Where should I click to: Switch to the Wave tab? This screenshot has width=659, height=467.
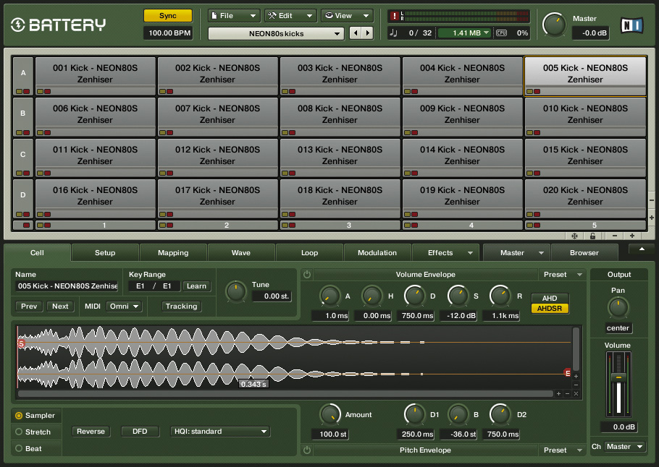click(x=241, y=252)
